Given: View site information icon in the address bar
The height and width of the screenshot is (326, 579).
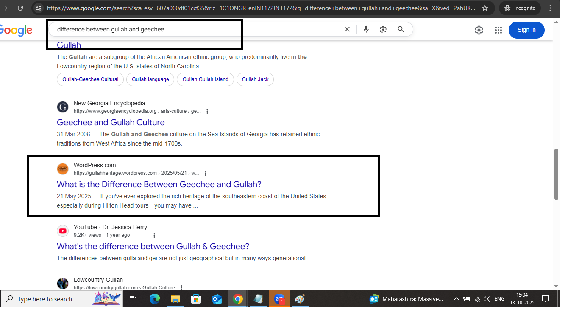Looking at the screenshot, I should [x=38, y=7].
